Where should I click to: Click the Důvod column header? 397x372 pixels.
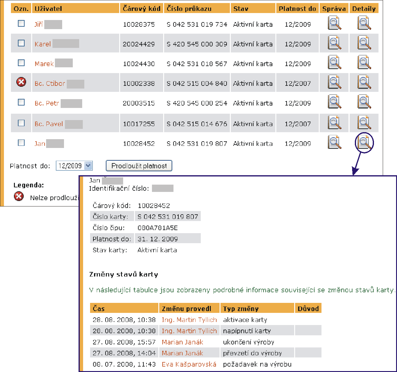308,309
